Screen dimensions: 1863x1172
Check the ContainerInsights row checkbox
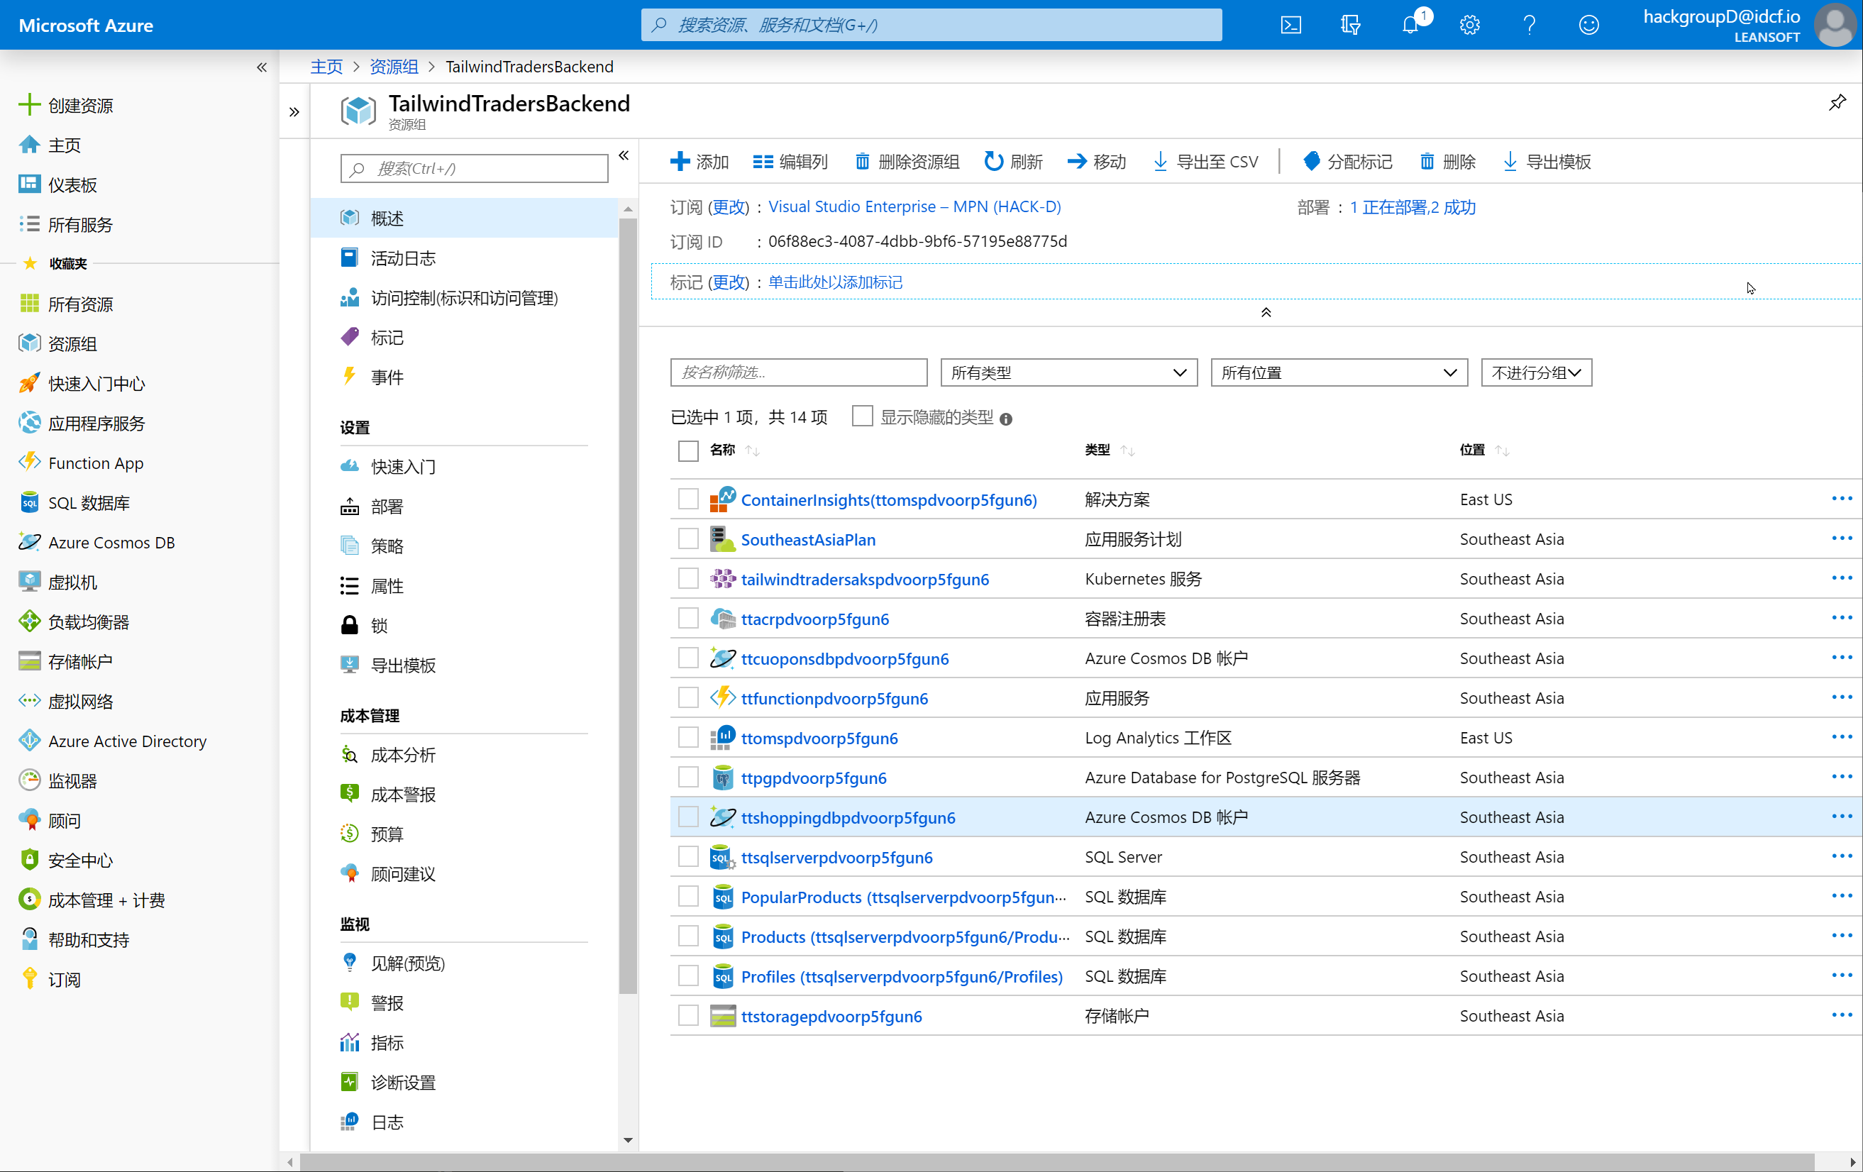pyautogui.click(x=687, y=499)
